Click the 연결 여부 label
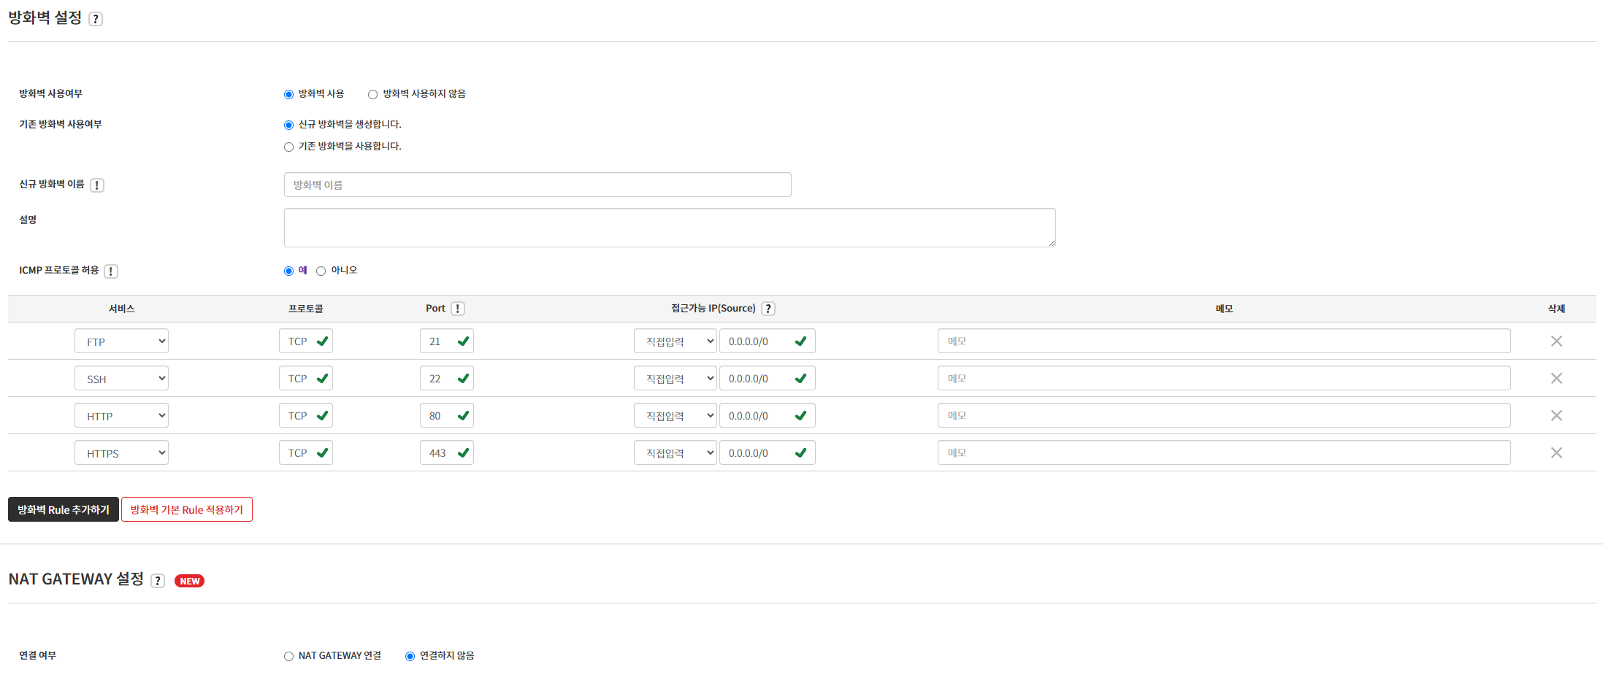 [x=37, y=655]
